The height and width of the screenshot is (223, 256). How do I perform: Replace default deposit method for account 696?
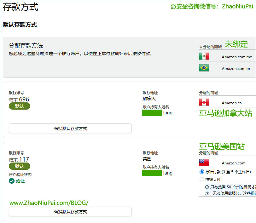[x=70, y=128]
